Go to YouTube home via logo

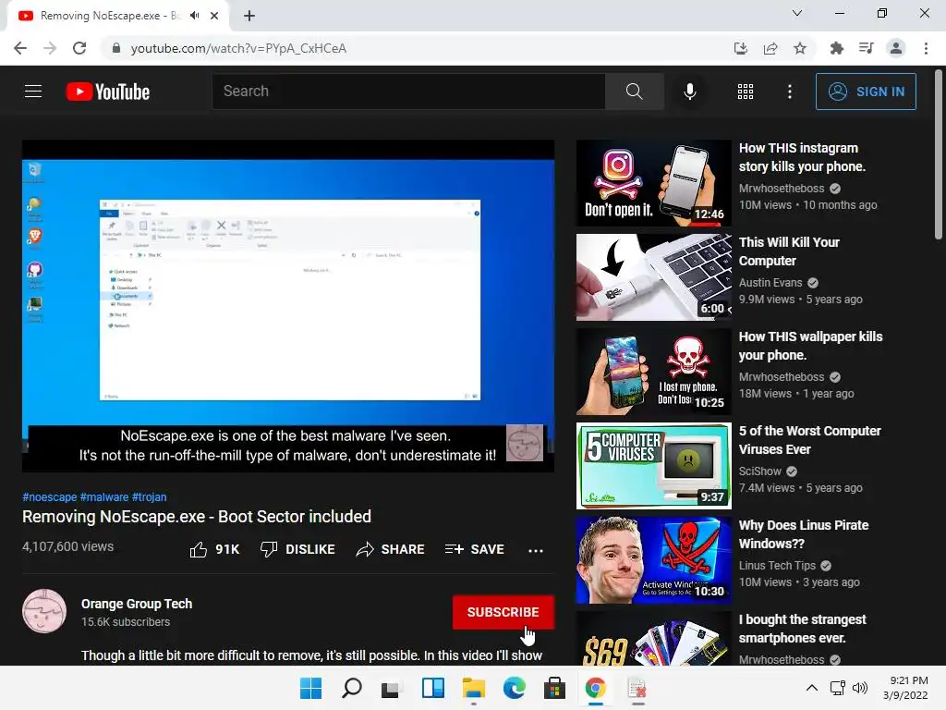108,92
